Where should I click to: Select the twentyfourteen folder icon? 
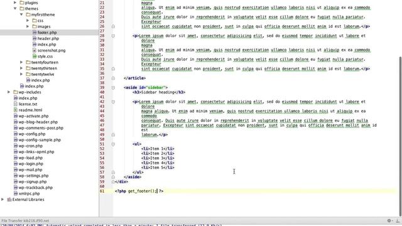(x=28, y=62)
